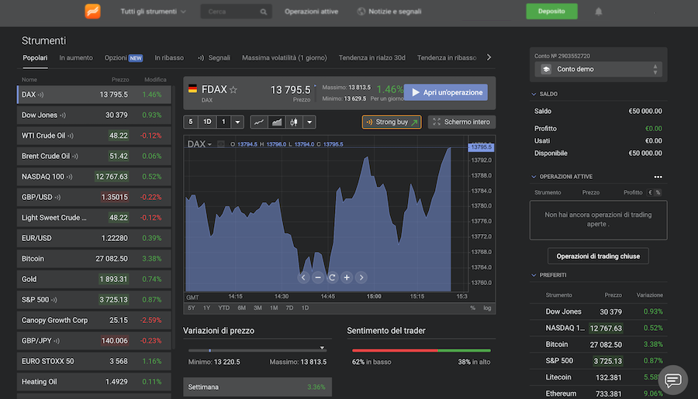698x399 pixels.
Task: Open the Conto demo account selector
Action: click(598, 70)
